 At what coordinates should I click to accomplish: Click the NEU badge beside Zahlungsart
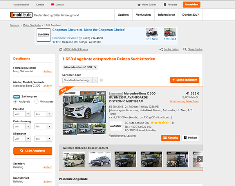[16, 97]
